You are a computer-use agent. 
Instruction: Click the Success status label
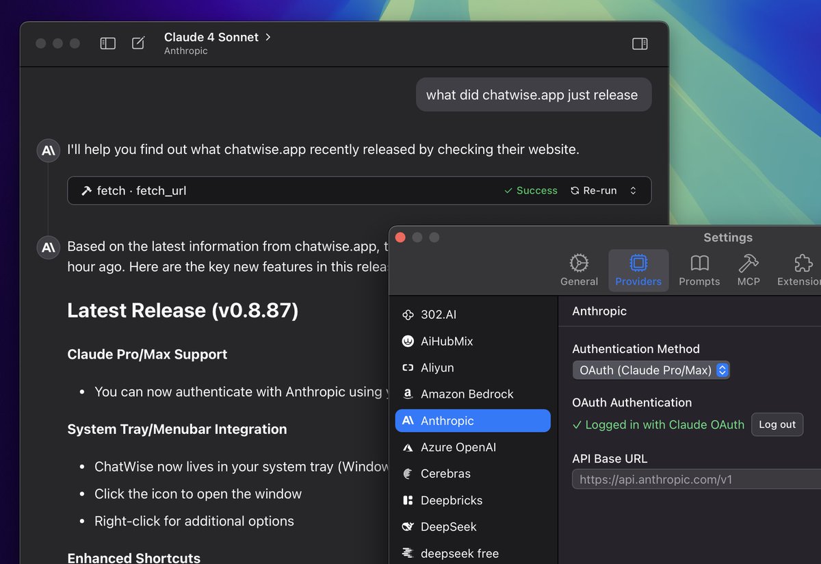pyautogui.click(x=531, y=191)
